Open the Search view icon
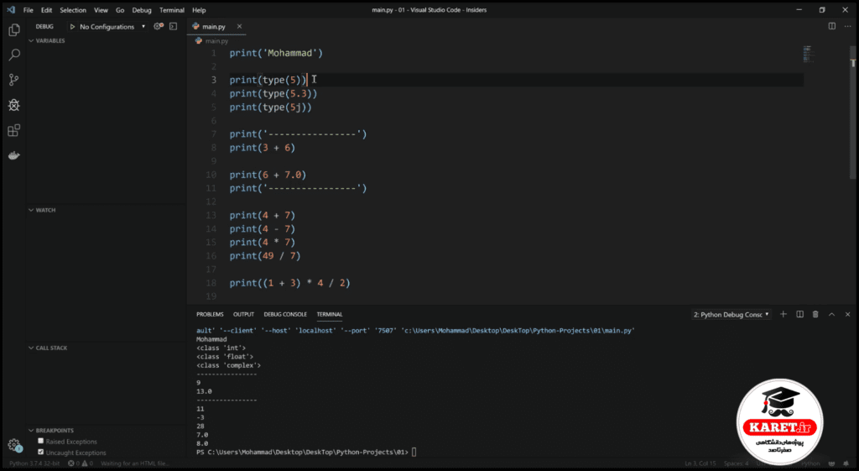Viewport: 859px width, 471px height. click(x=14, y=55)
